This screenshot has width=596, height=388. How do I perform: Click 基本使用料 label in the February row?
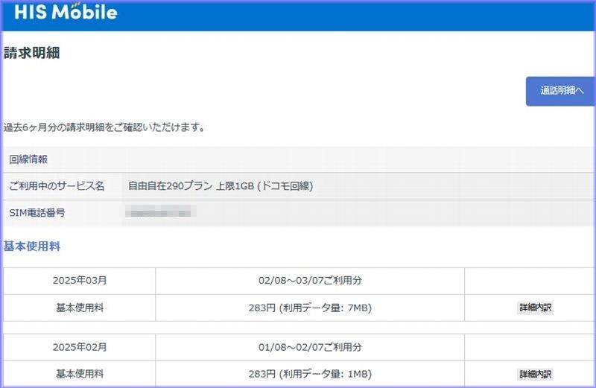click(x=80, y=374)
